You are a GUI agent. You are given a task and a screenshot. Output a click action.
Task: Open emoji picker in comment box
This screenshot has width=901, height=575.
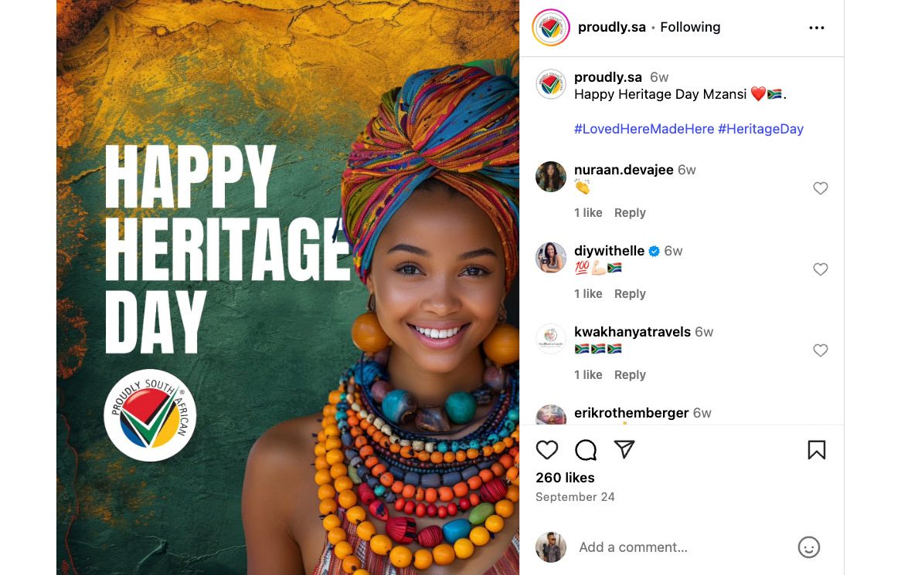[x=808, y=547]
